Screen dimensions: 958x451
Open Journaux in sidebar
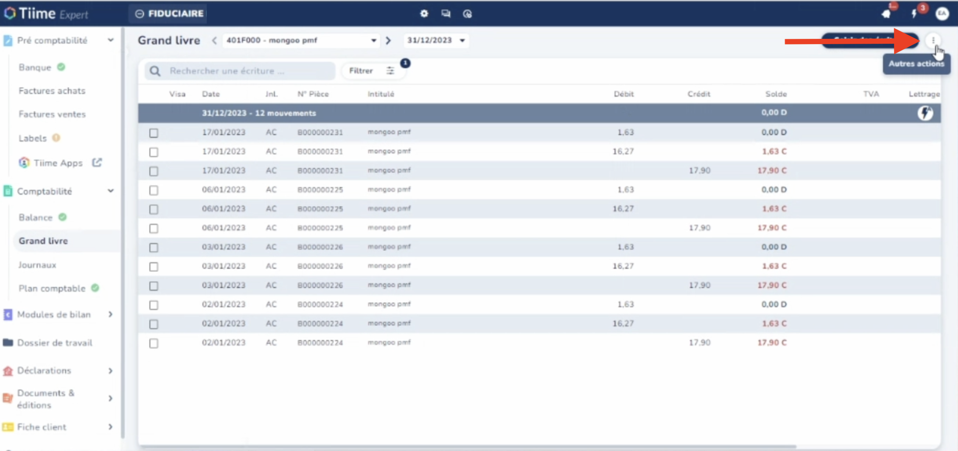coord(37,265)
